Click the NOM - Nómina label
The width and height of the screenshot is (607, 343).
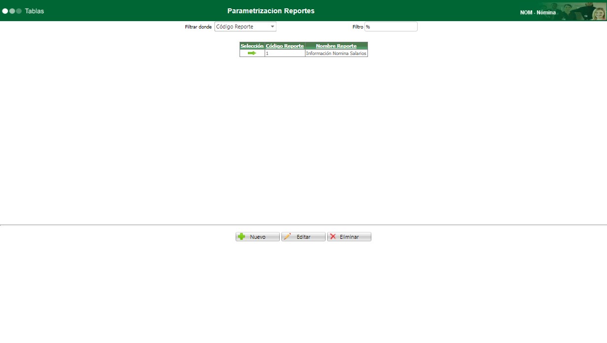(538, 12)
